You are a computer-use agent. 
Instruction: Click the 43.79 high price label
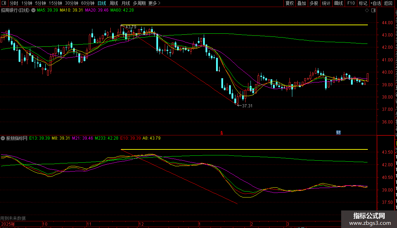(131, 27)
